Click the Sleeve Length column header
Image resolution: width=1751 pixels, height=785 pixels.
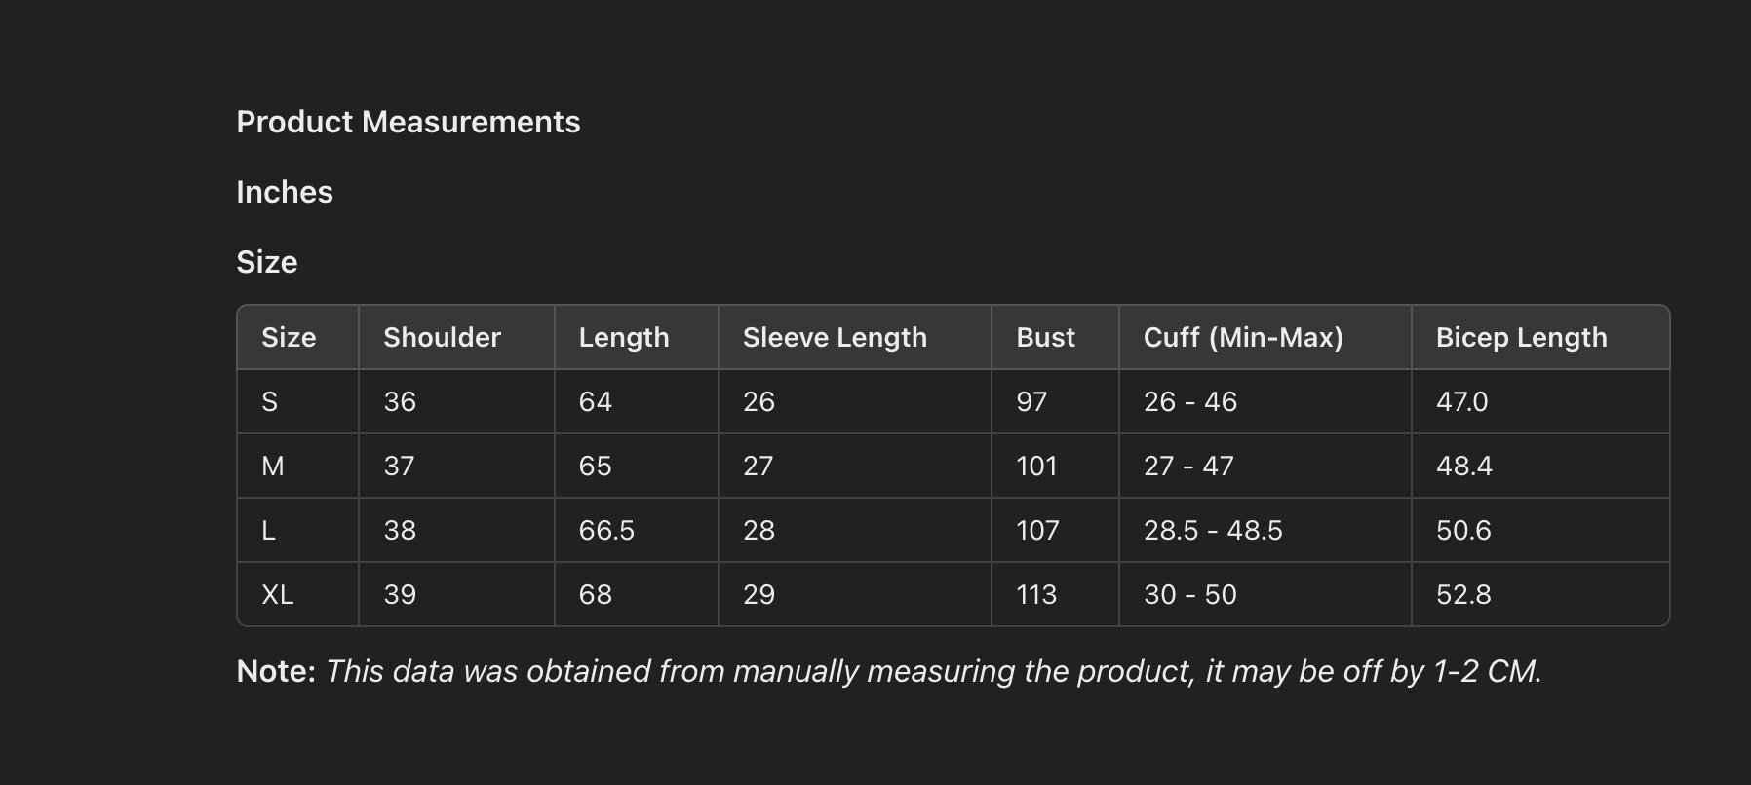pos(835,337)
